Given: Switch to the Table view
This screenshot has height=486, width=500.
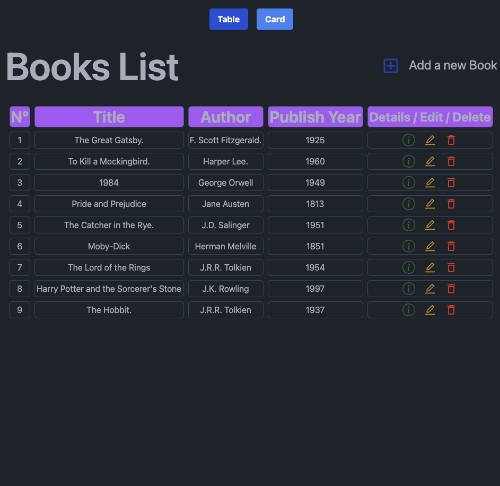Looking at the screenshot, I should pyautogui.click(x=229, y=19).
